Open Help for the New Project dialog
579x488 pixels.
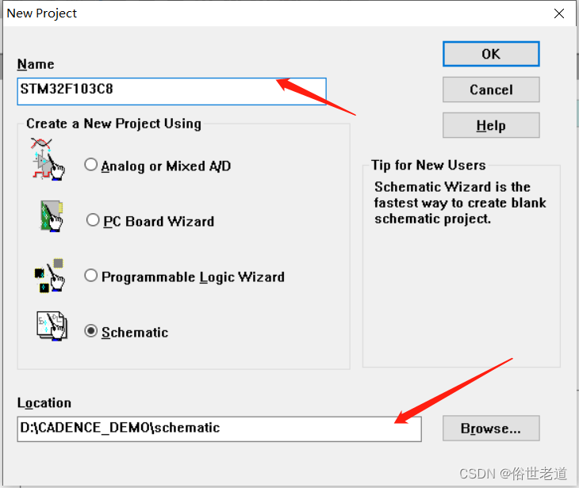pyautogui.click(x=491, y=125)
